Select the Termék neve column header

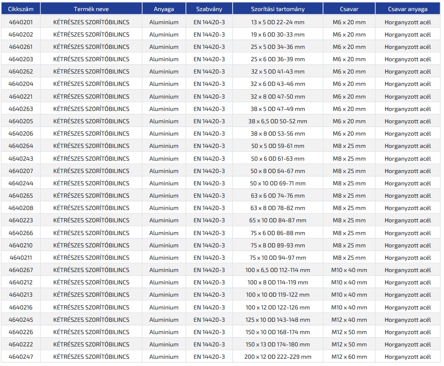pyautogui.click(x=91, y=9)
